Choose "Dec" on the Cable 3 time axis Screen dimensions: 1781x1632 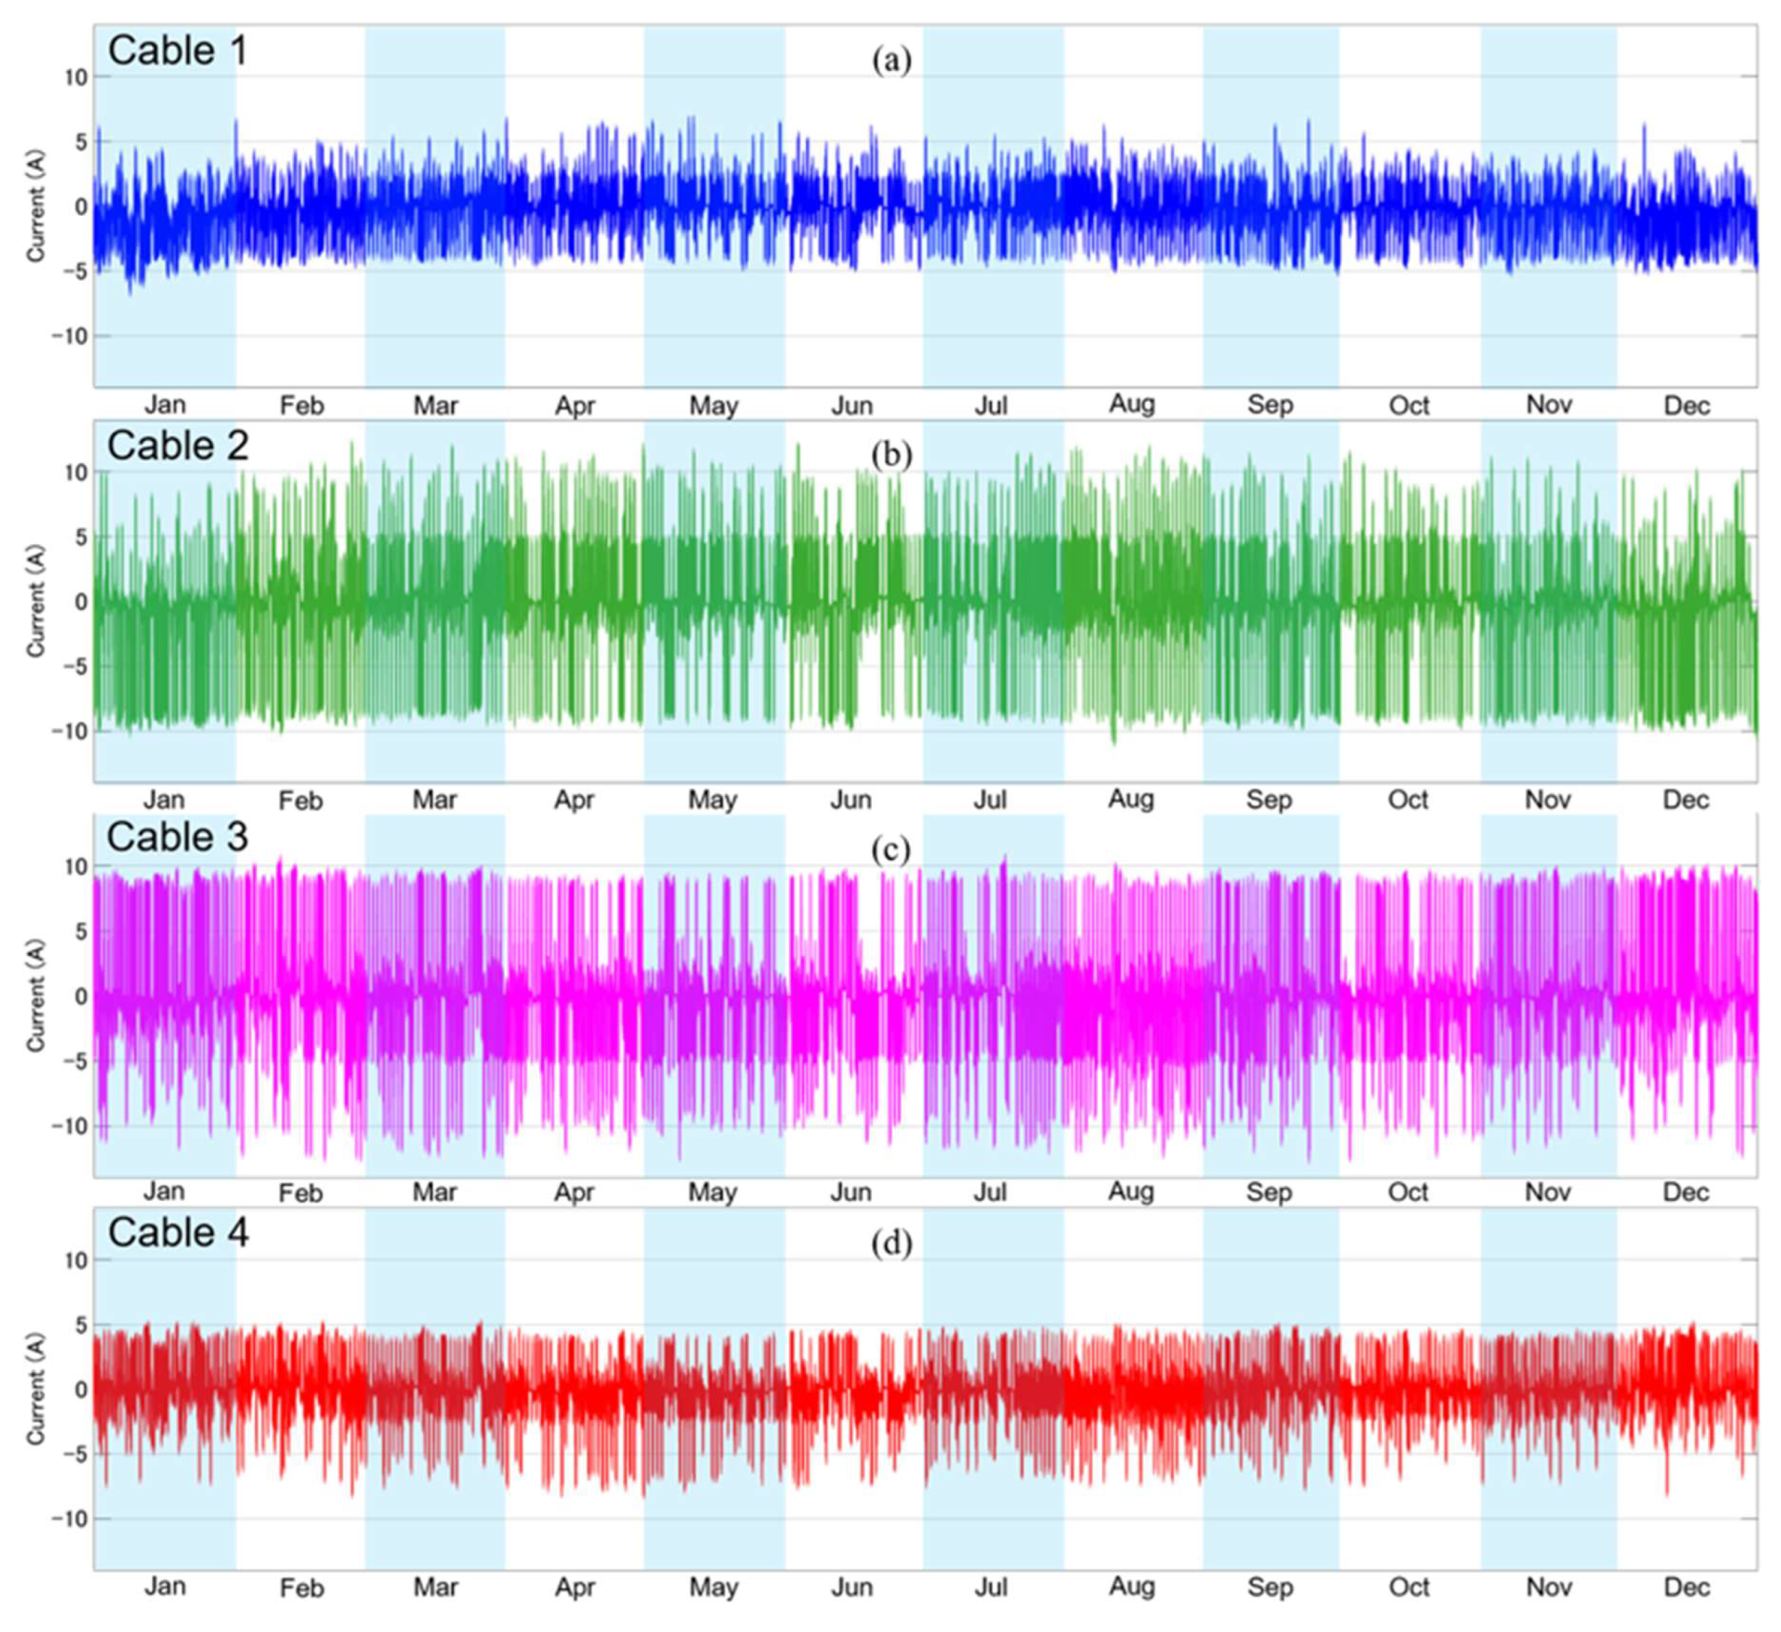(x=1686, y=1193)
